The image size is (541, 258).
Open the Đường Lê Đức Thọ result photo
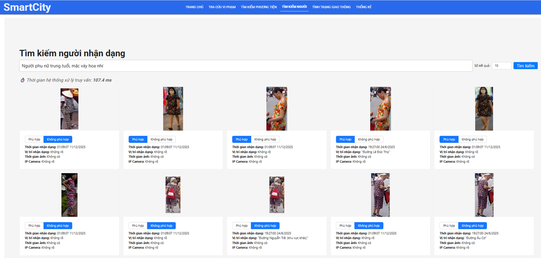click(380, 109)
